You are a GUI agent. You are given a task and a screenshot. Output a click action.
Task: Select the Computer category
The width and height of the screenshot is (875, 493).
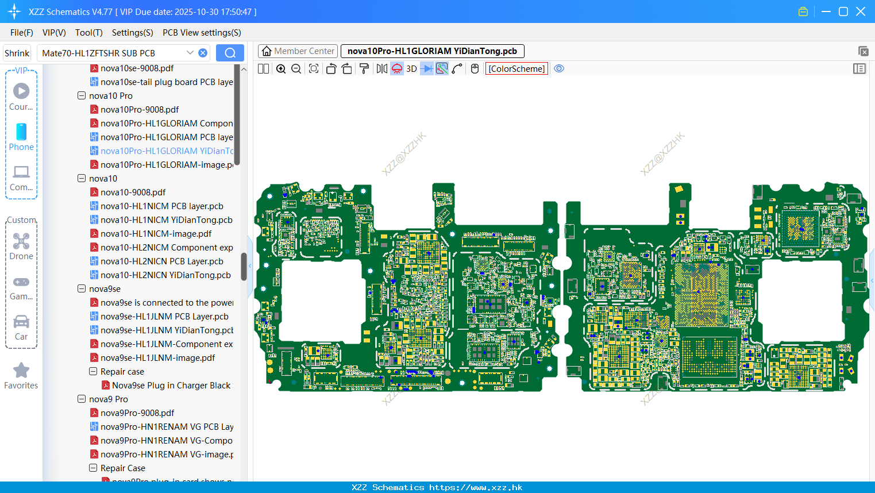click(x=21, y=178)
